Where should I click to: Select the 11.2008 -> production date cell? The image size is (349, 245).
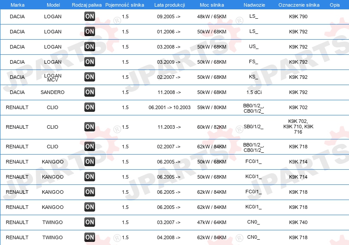tap(169, 92)
